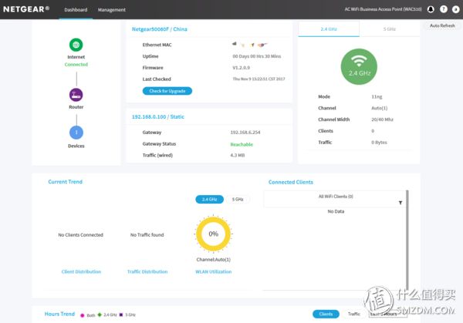Viewport: 463px width, 323px height.
Task: Click the Channel:Auto(1) label under gauge
Action: [x=214, y=260]
